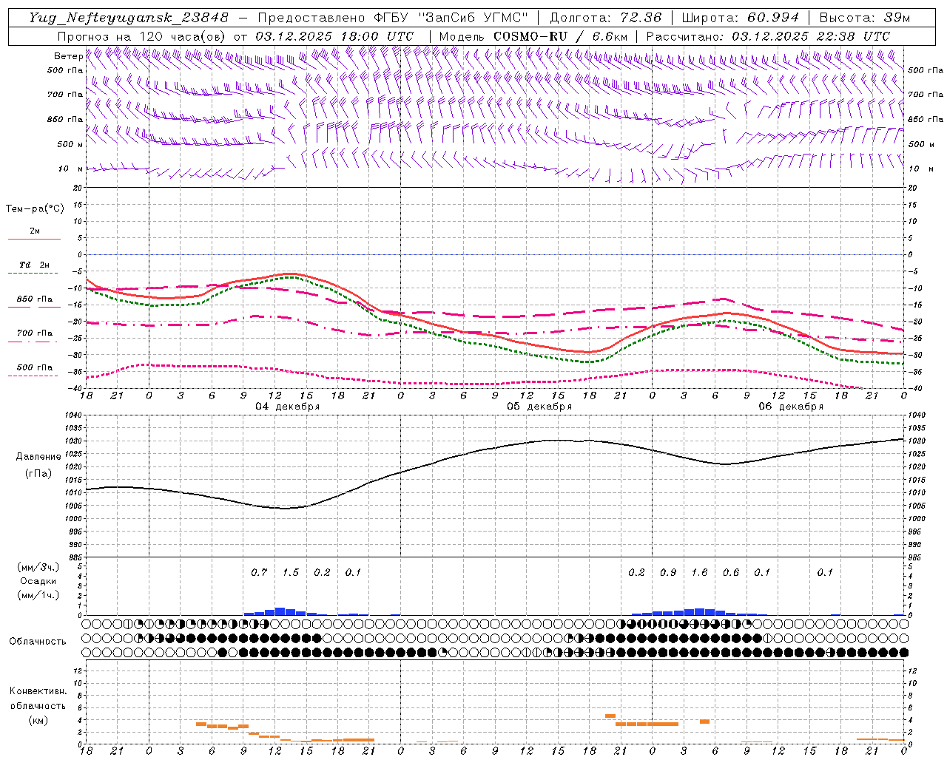Image resolution: width=947 pixels, height=757 pixels.
Task: Click the 700 гПа temperature legend entry
Action: (35, 333)
